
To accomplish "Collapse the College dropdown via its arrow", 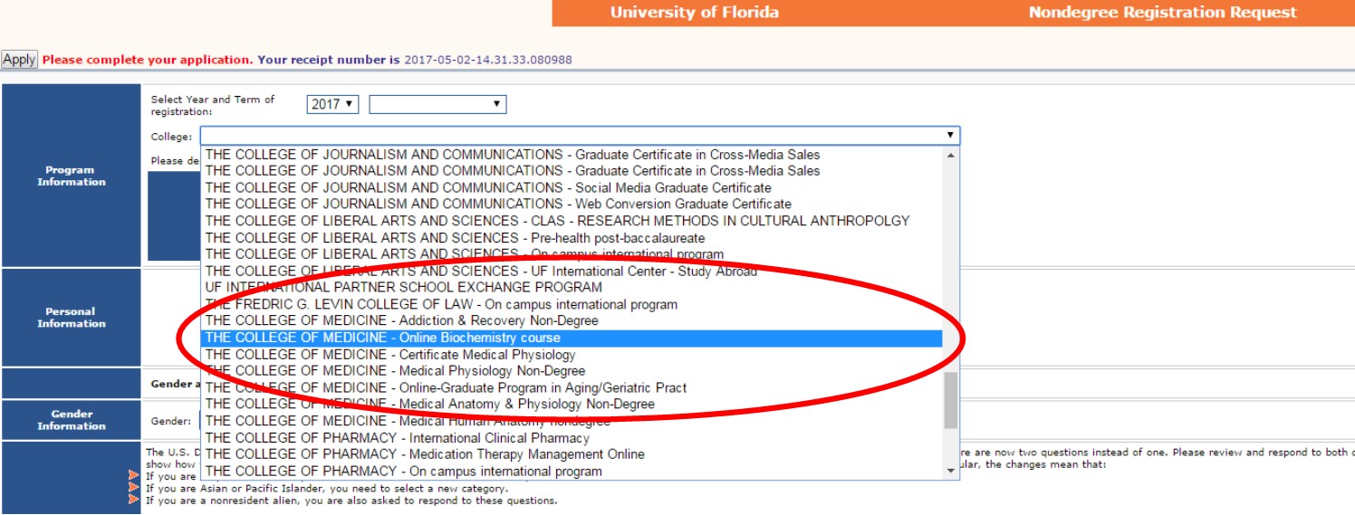I will (x=949, y=136).
